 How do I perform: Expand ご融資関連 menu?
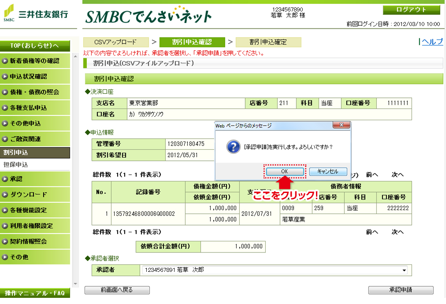tap(35, 139)
